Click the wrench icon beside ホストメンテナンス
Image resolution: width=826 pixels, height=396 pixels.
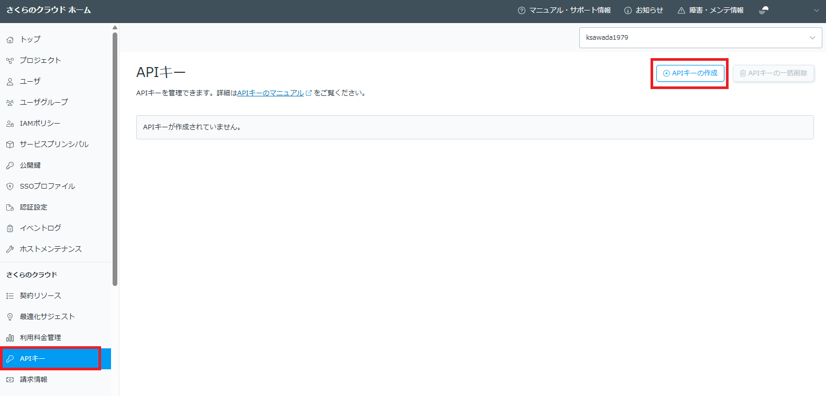(x=10, y=249)
